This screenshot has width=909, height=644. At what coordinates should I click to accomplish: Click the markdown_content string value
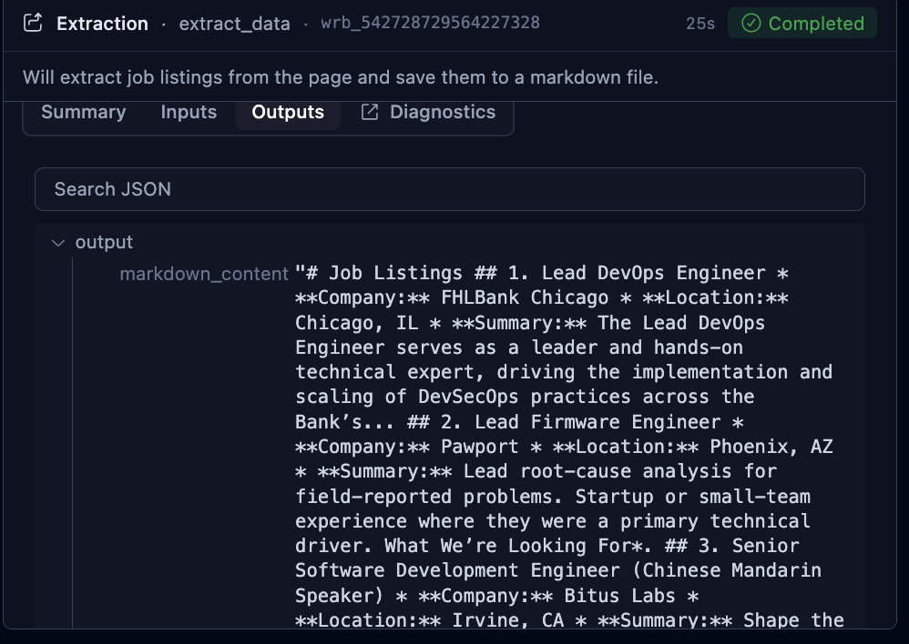click(x=570, y=446)
